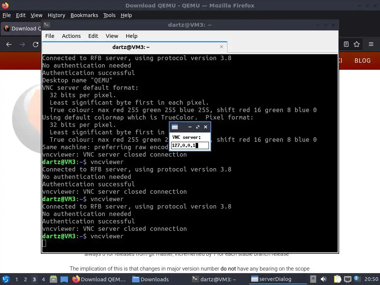Switch to virtual desktop 3
This screenshot has width=380, height=285.
point(34,279)
